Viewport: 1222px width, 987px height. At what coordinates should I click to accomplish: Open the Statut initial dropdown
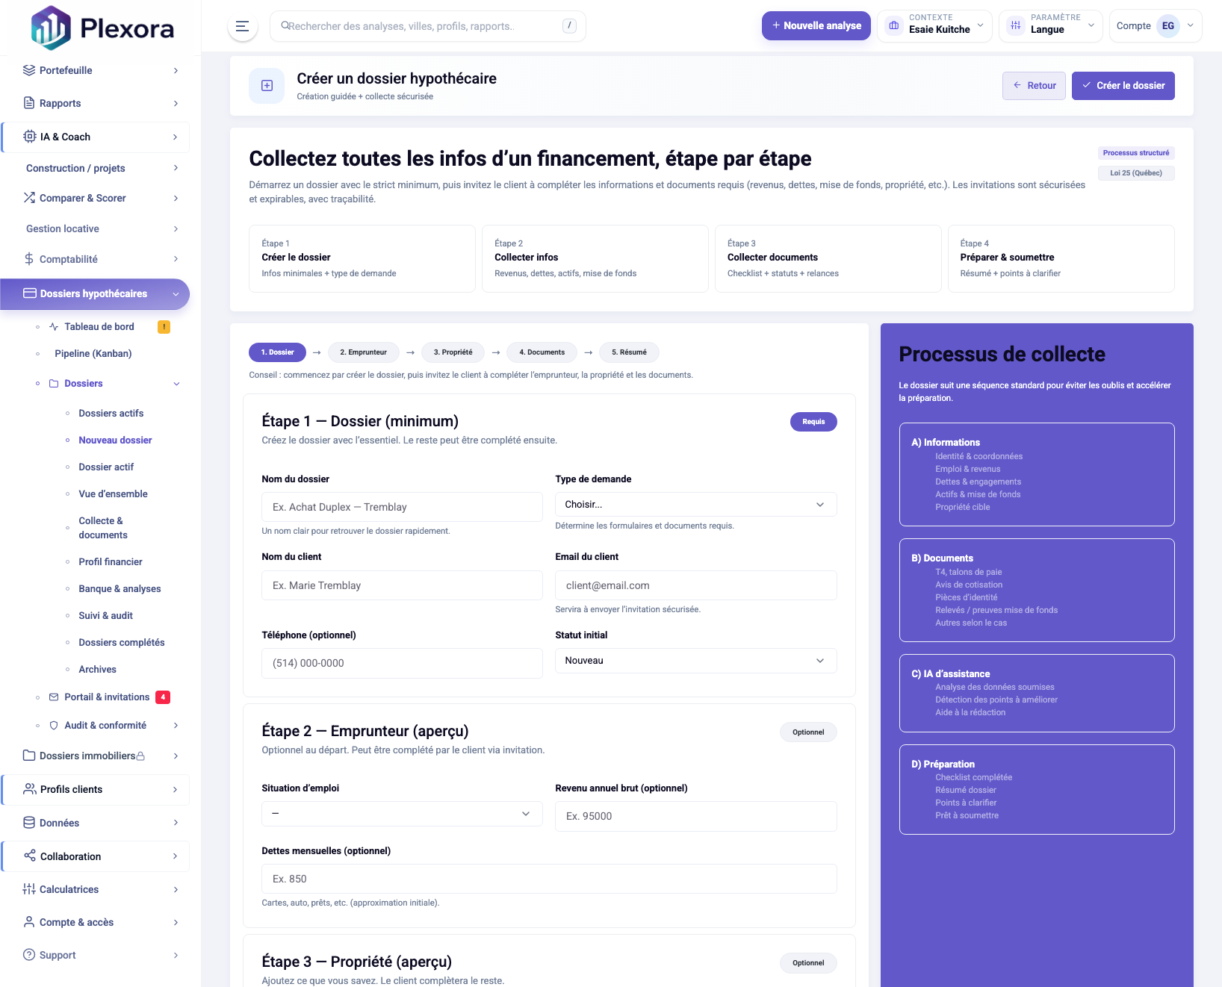[695, 661]
